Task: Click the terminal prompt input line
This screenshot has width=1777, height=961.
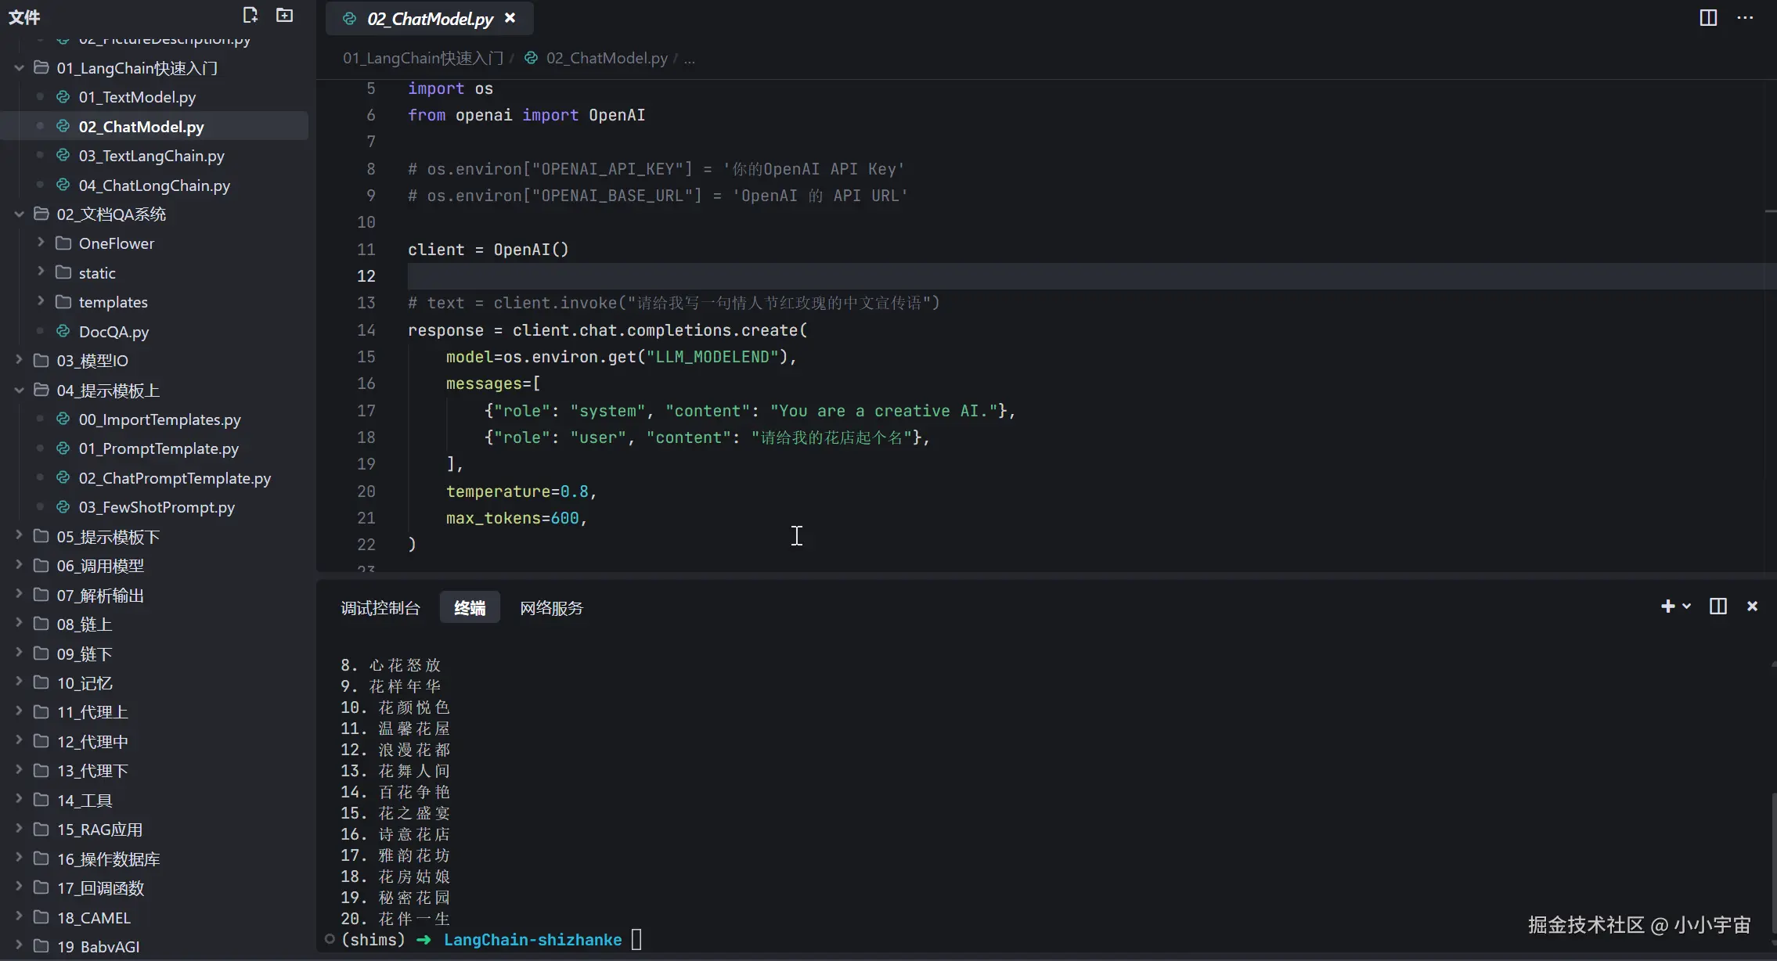Action: click(x=636, y=939)
